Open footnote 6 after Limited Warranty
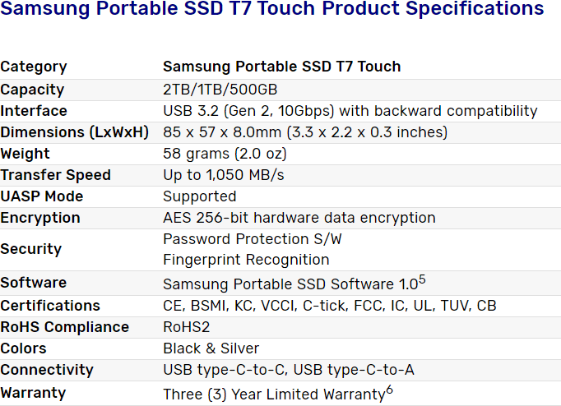 (389, 390)
